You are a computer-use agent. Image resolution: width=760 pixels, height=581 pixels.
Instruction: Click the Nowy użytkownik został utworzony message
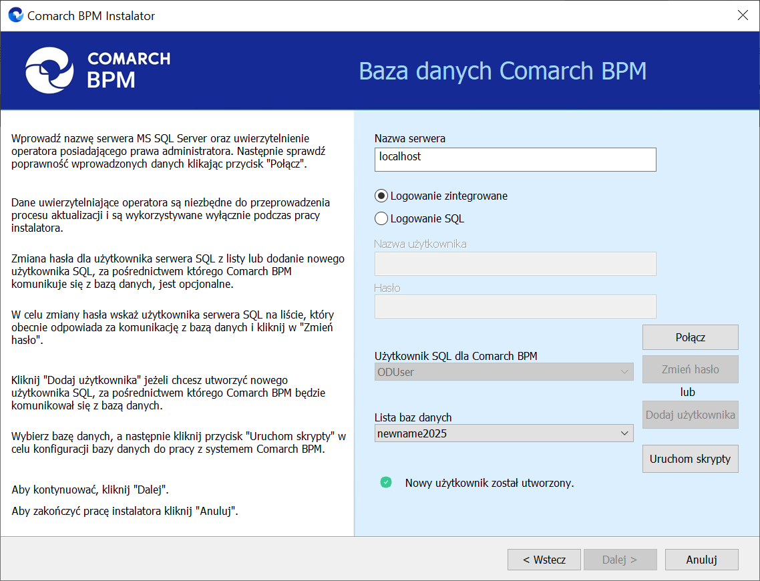489,483
